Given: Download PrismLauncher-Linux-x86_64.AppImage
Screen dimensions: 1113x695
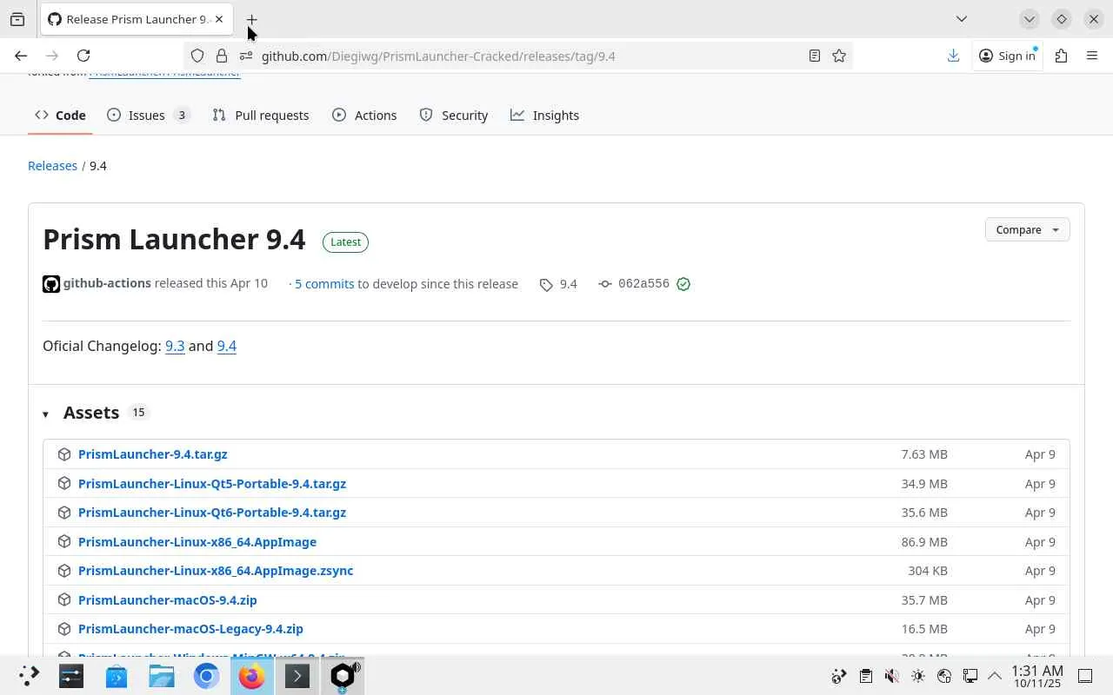Looking at the screenshot, I should click(x=197, y=542).
